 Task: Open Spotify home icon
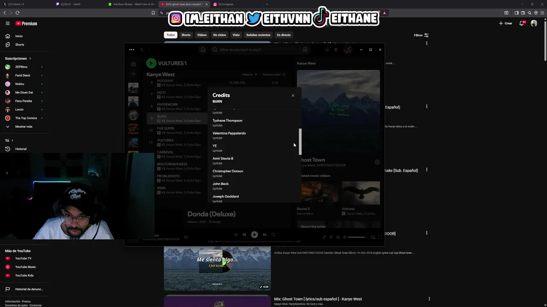(x=203, y=49)
